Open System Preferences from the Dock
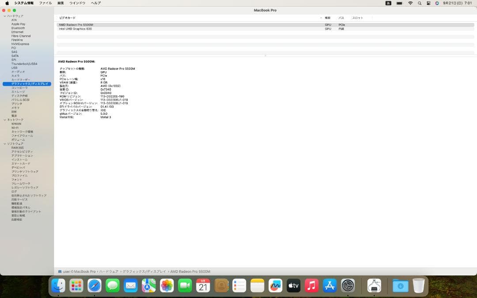This screenshot has width=477, height=298. coord(348,286)
